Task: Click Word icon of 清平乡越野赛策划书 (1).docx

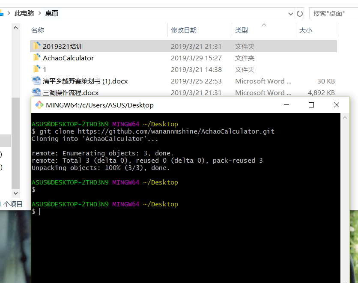Action: 36,80
